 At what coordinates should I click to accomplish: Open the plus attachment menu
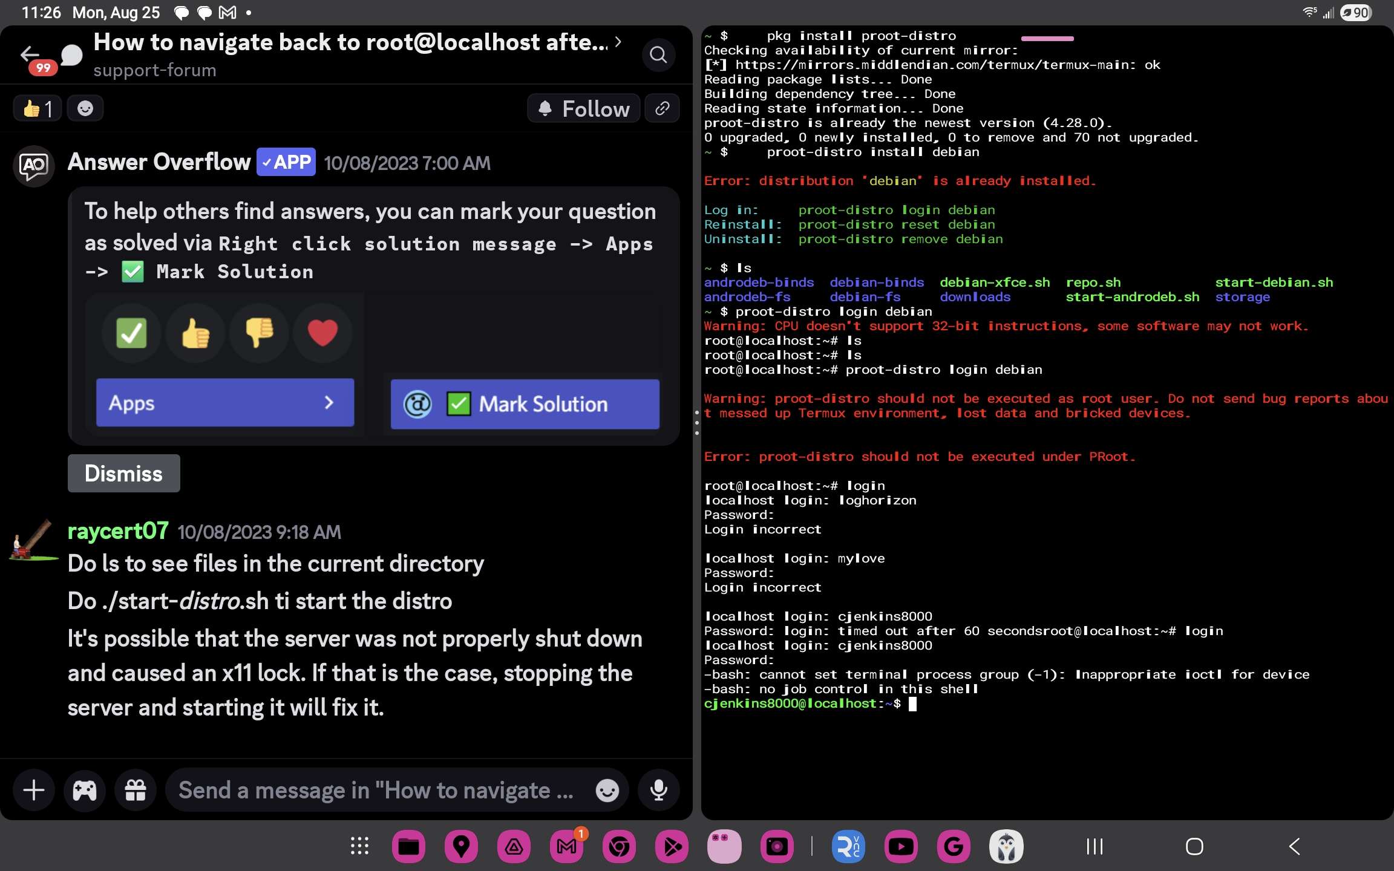(34, 791)
